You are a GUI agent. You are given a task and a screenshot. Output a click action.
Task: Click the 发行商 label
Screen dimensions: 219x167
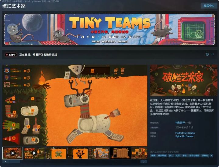click(x=153, y=136)
